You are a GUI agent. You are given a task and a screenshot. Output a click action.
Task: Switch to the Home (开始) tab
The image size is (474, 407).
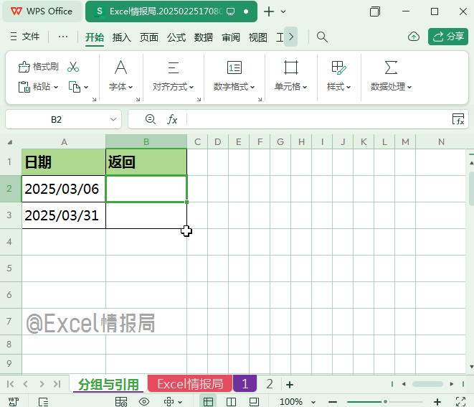[x=95, y=37]
